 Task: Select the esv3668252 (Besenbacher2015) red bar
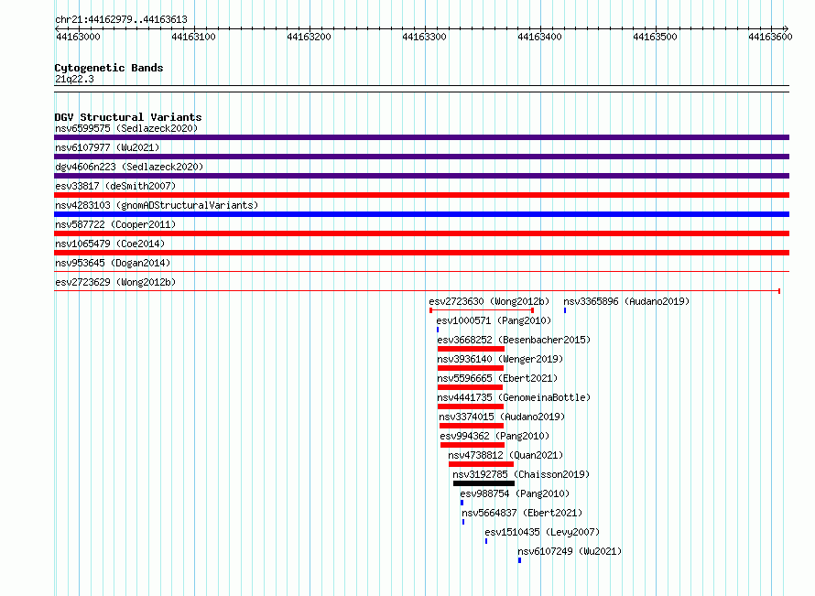coord(471,349)
